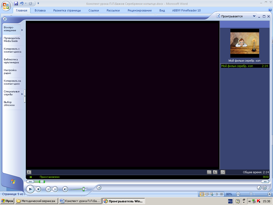
Task: Open the Разметка страницы ribbon tab
Action: pyautogui.click(x=67, y=10)
